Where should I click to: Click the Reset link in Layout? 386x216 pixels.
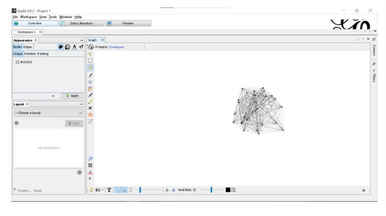click(x=38, y=191)
